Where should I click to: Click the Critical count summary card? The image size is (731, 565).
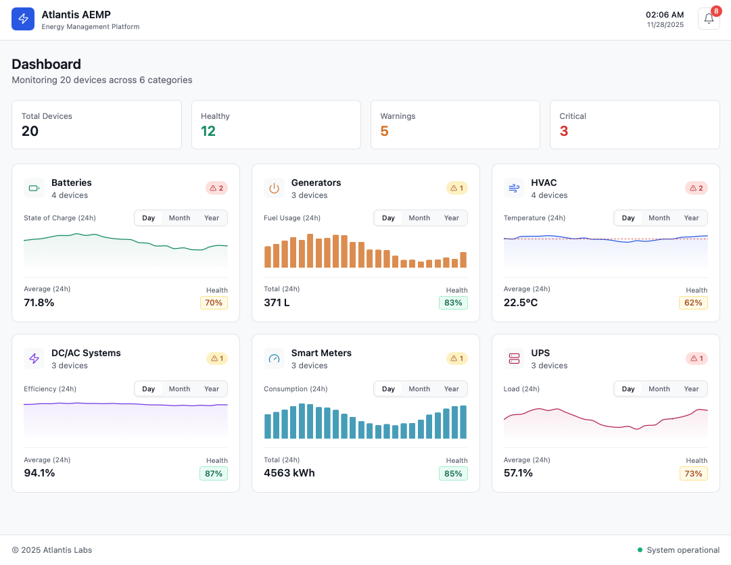(x=634, y=124)
